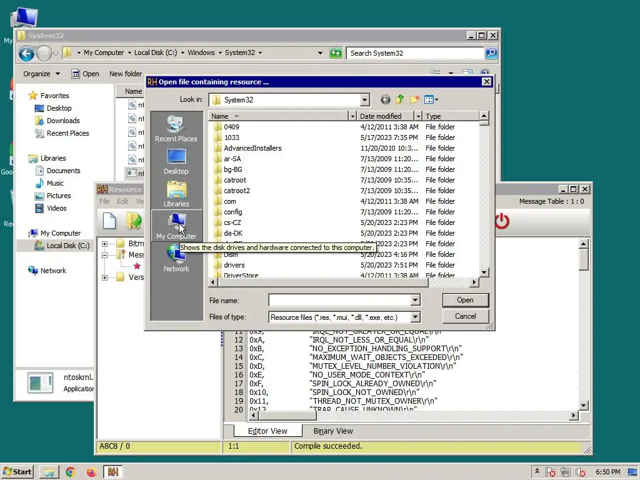
Task: Click the red power icon in Resource Hacker
Action: [x=502, y=221]
